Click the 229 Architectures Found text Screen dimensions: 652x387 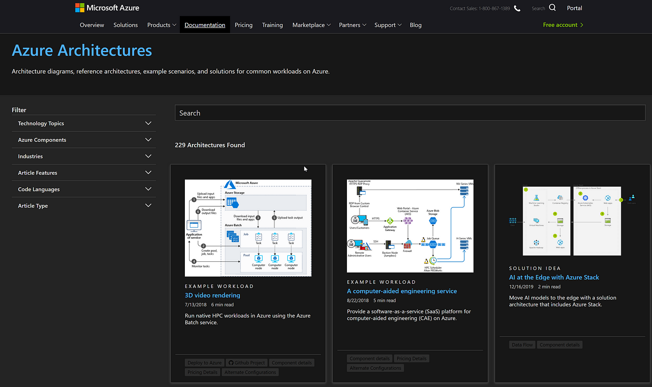point(210,145)
